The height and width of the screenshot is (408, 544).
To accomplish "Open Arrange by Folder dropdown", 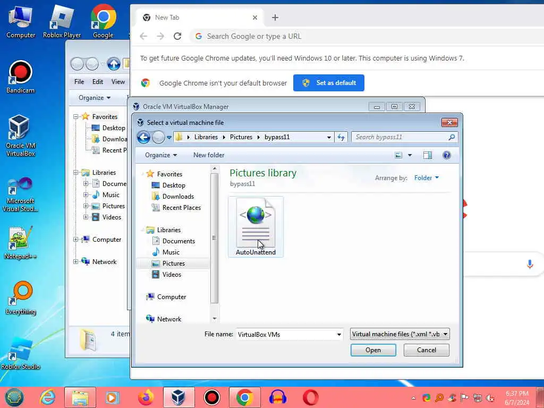I will click(427, 178).
